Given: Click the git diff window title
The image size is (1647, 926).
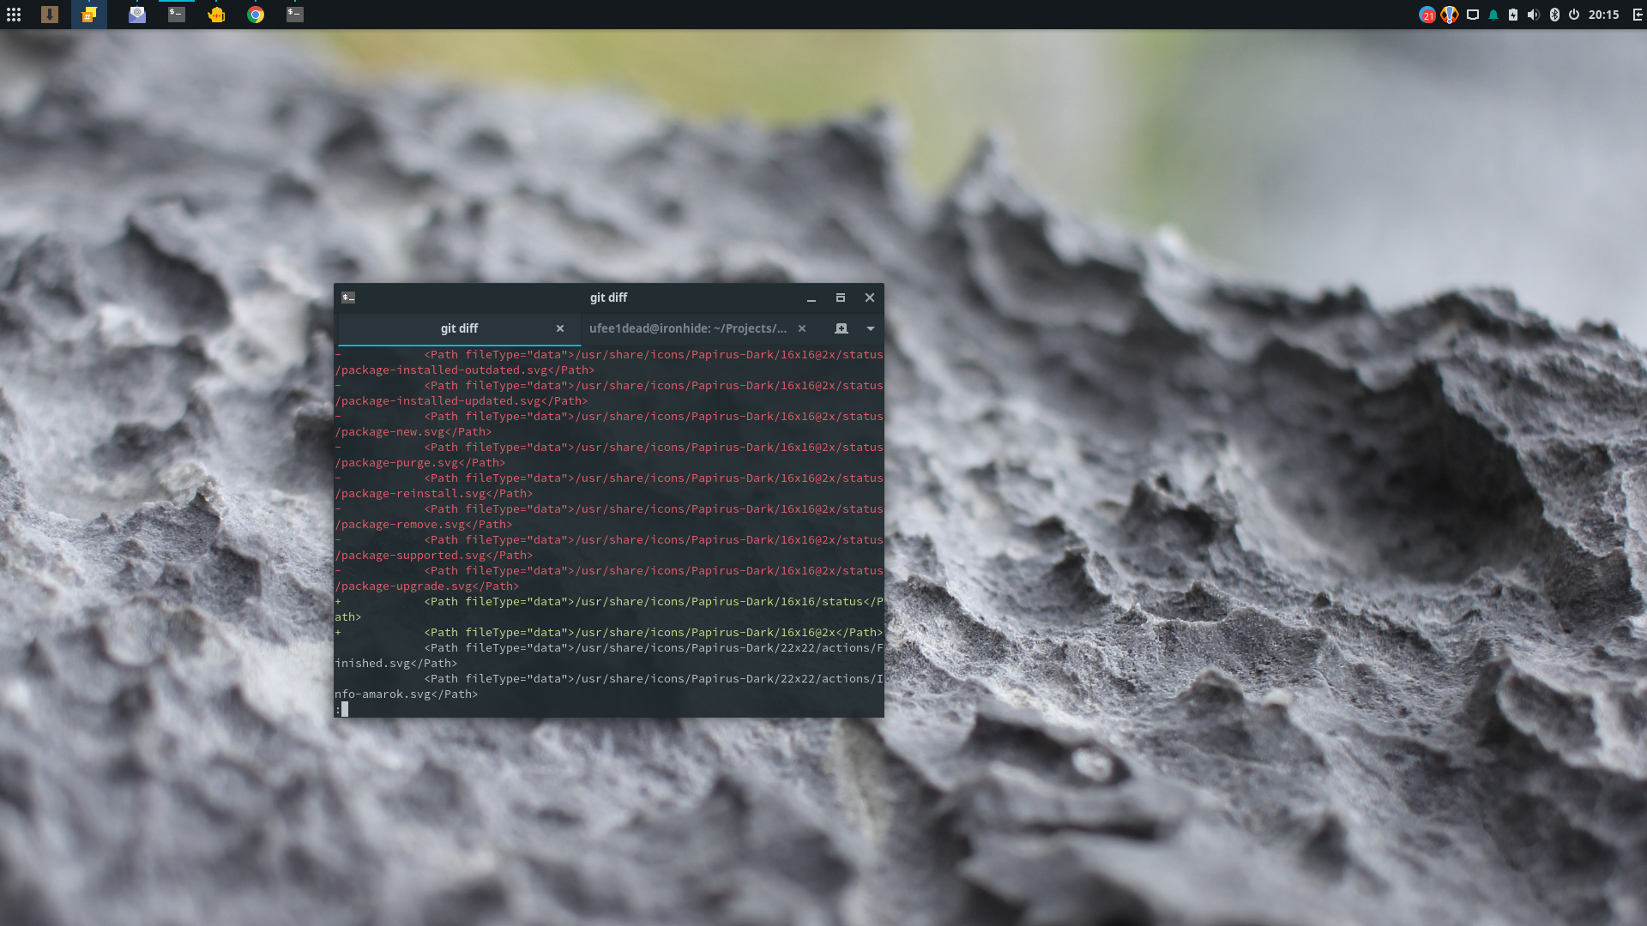Looking at the screenshot, I should tap(609, 298).
